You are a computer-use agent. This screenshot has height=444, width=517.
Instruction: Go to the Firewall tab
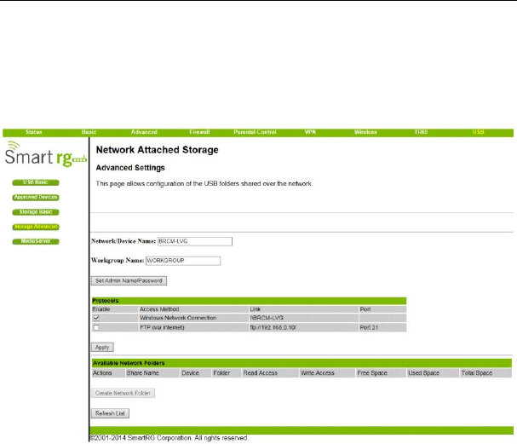[x=199, y=132]
